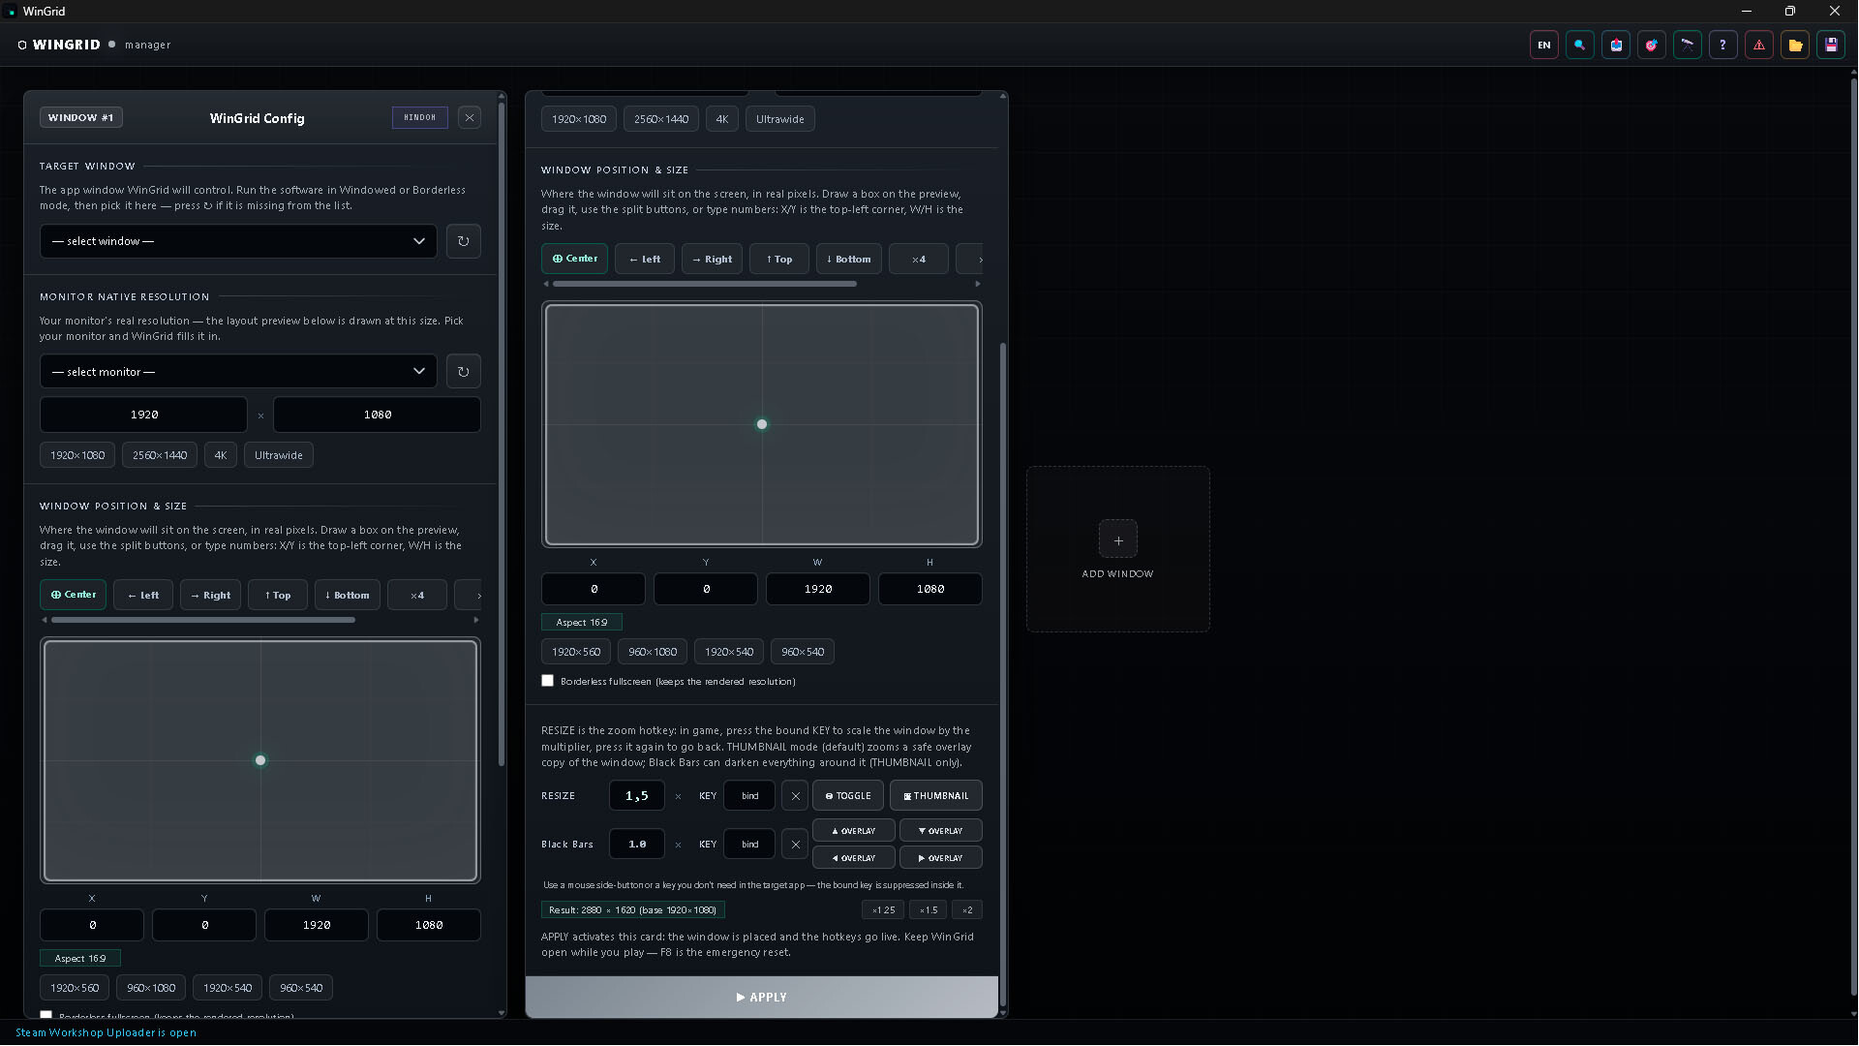
Task: Click the APPLY button
Action: (x=761, y=997)
